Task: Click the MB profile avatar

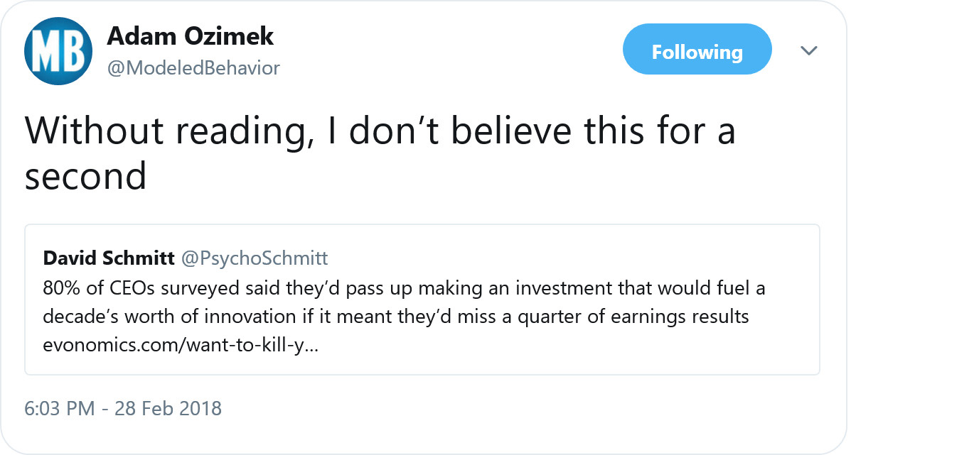Action: 58,51
